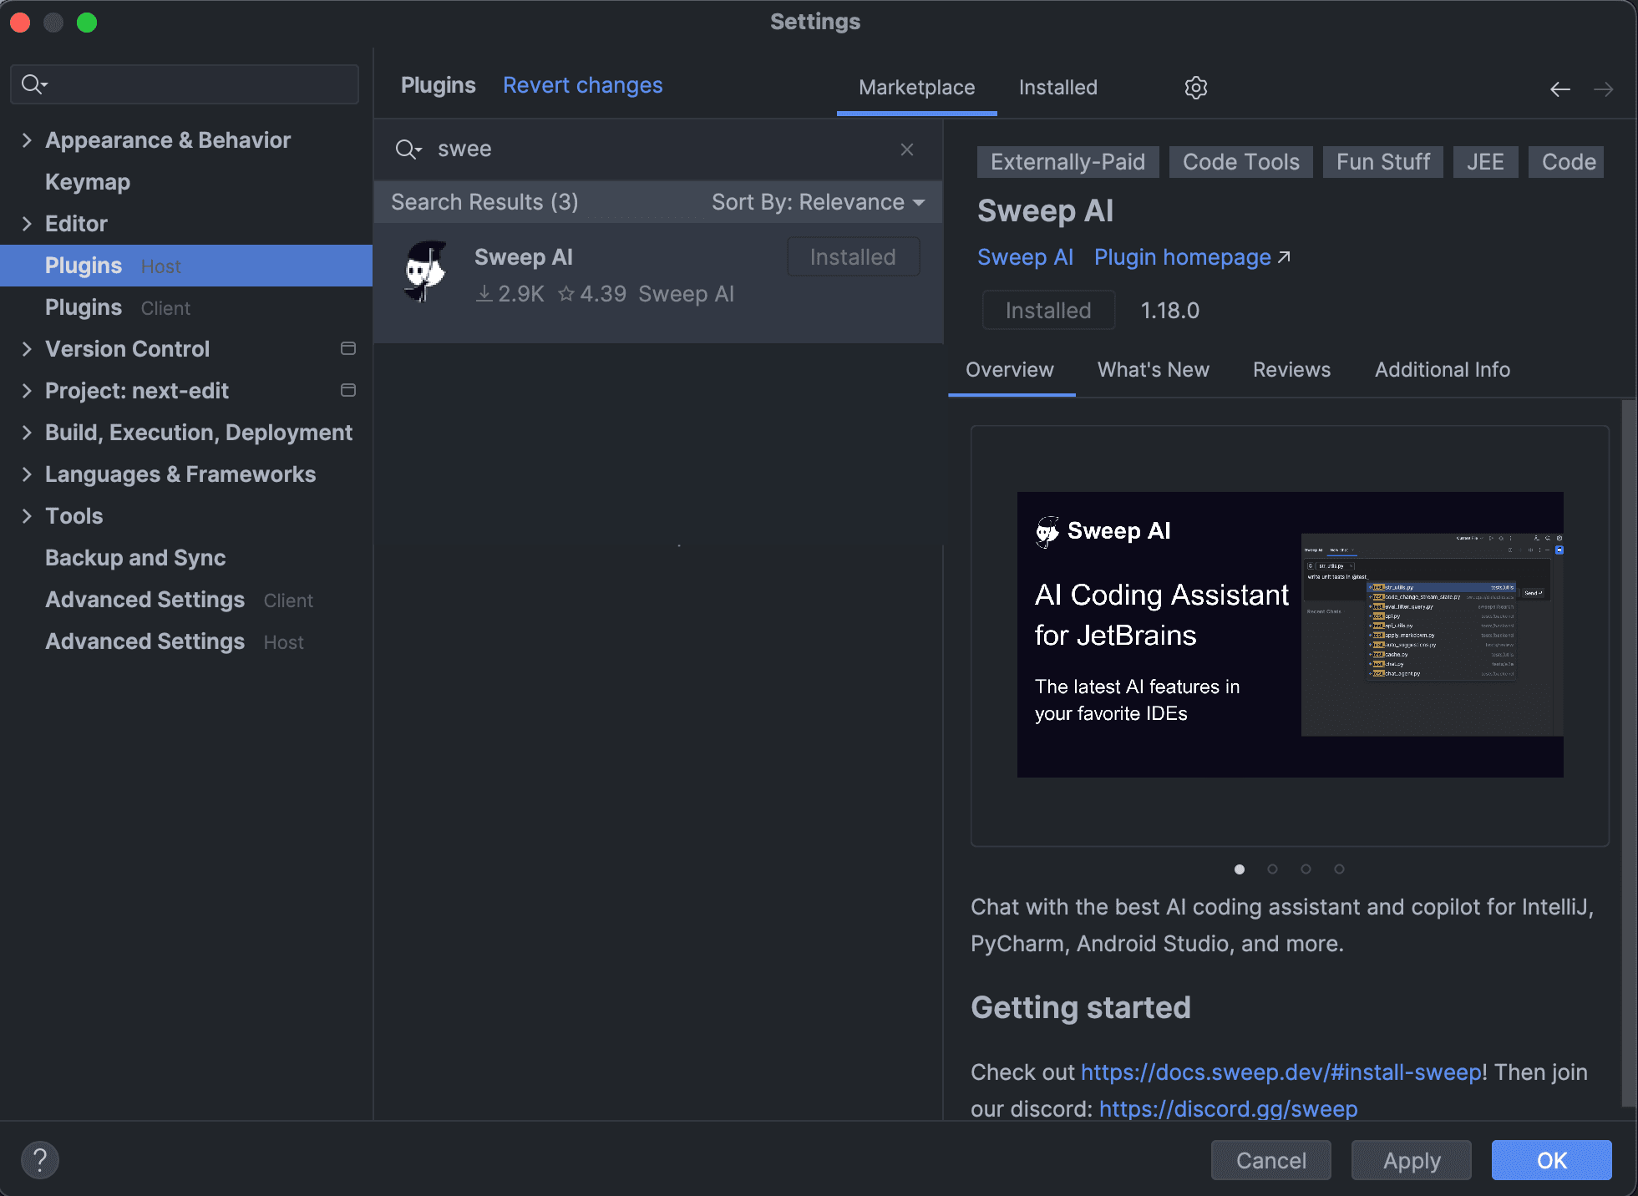
Task: Click version number 1.18.0
Action: [1169, 311]
